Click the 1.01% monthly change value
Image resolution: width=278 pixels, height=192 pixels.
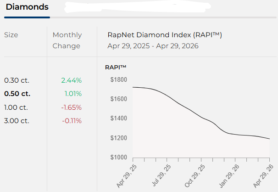pos(73,94)
